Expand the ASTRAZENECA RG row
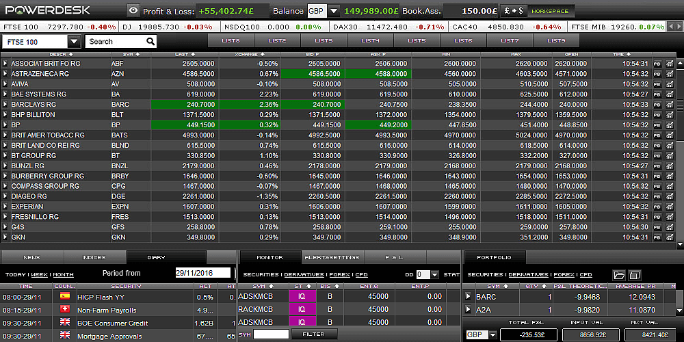Screen dimensions: 684x342 coord(5,74)
